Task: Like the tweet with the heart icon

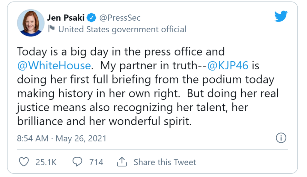Action: pyautogui.click(x=24, y=162)
